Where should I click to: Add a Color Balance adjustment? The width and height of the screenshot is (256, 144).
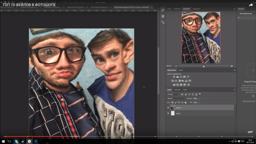(176, 81)
